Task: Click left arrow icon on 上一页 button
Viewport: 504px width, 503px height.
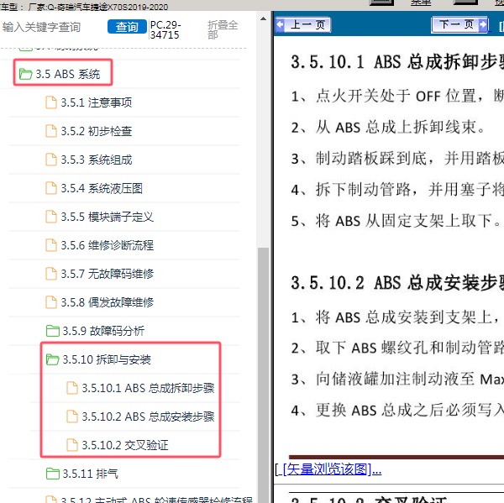Action: coord(280,24)
